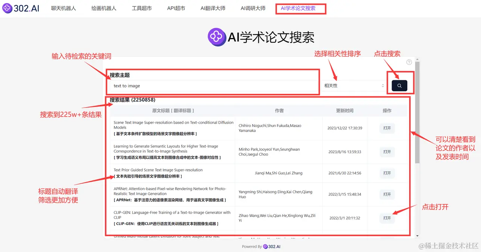Viewport: 481px width, 252px height.
Task: Click 打开 next to the APRNet paper
Action: [x=387, y=194]
